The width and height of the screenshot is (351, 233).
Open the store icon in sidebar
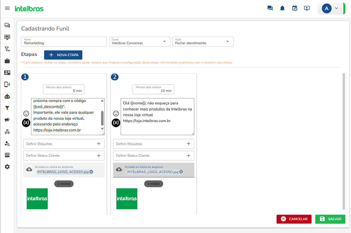point(7,155)
